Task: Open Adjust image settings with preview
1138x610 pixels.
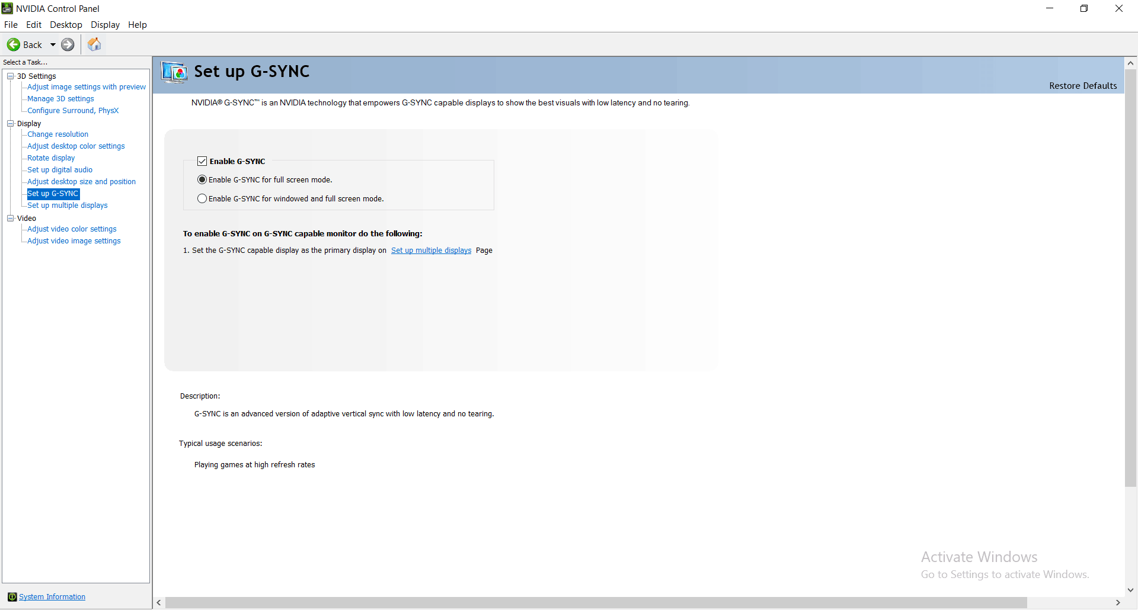Action: pyautogui.click(x=87, y=87)
